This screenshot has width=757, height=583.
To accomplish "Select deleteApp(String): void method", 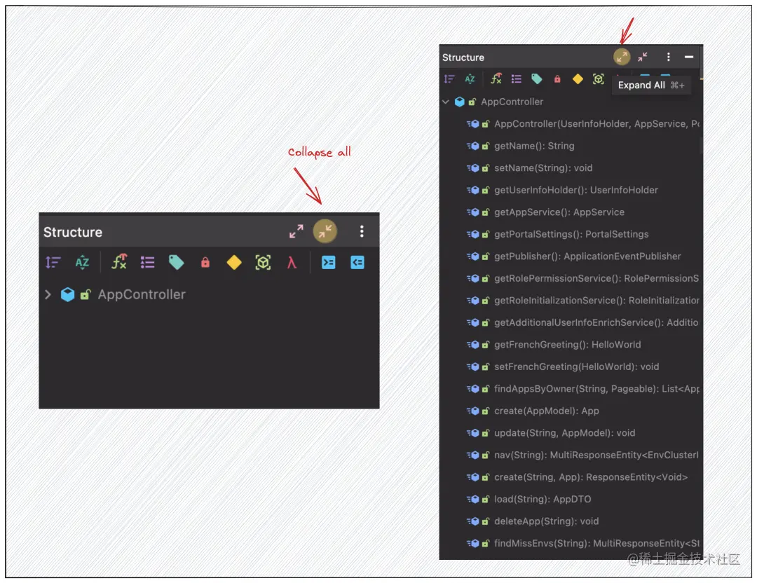I will point(570,521).
